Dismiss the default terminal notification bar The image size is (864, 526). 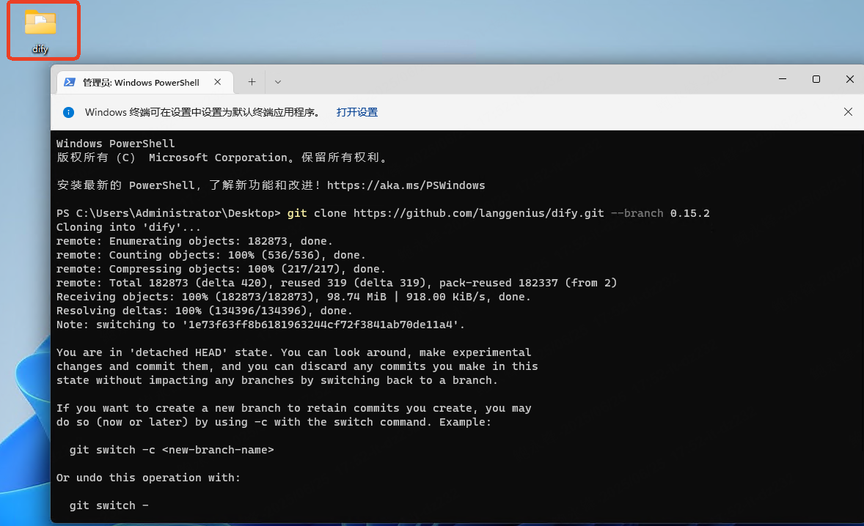(848, 112)
